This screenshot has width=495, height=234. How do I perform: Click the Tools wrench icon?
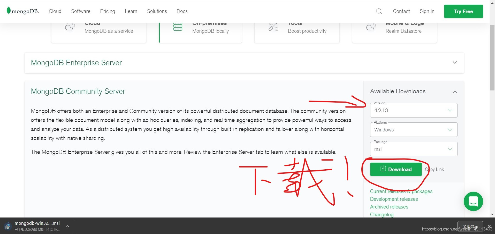pyautogui.click(x=273, y=27)
